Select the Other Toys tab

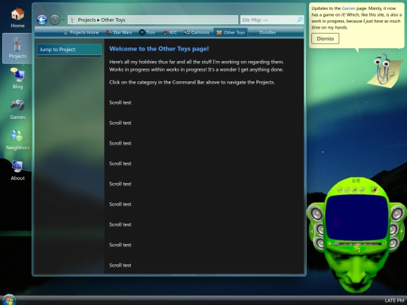click(231, 32)
